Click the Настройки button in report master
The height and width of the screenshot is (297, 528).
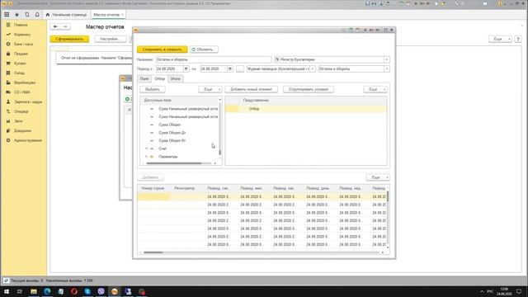pos(111,39)
